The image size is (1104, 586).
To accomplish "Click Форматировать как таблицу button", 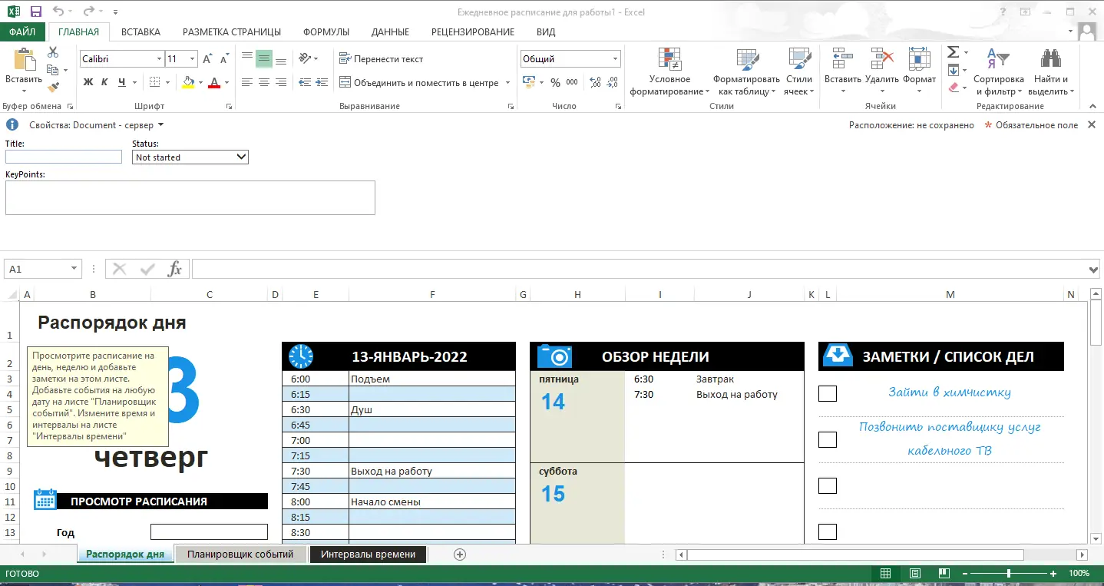I will (x=746, y=74).
